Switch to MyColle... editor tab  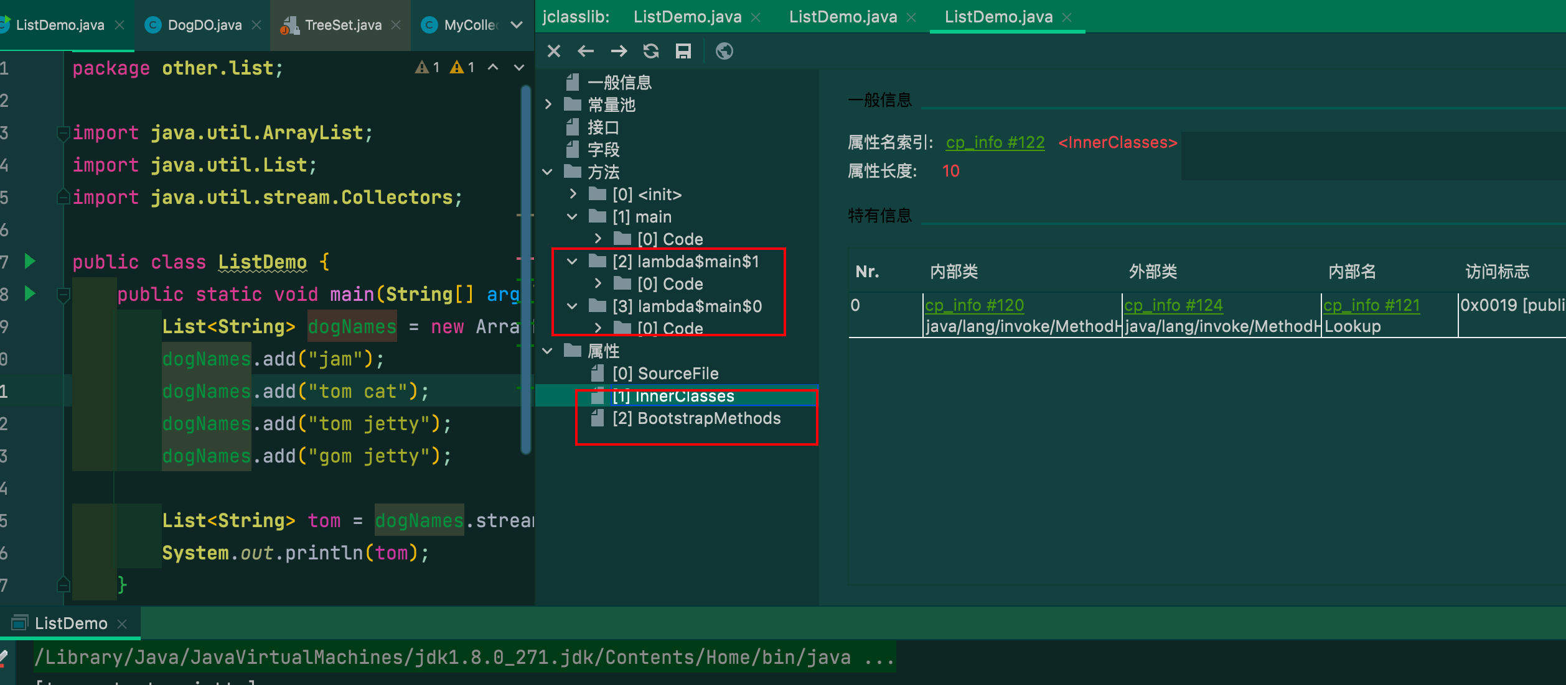click(x=461, y=25)
